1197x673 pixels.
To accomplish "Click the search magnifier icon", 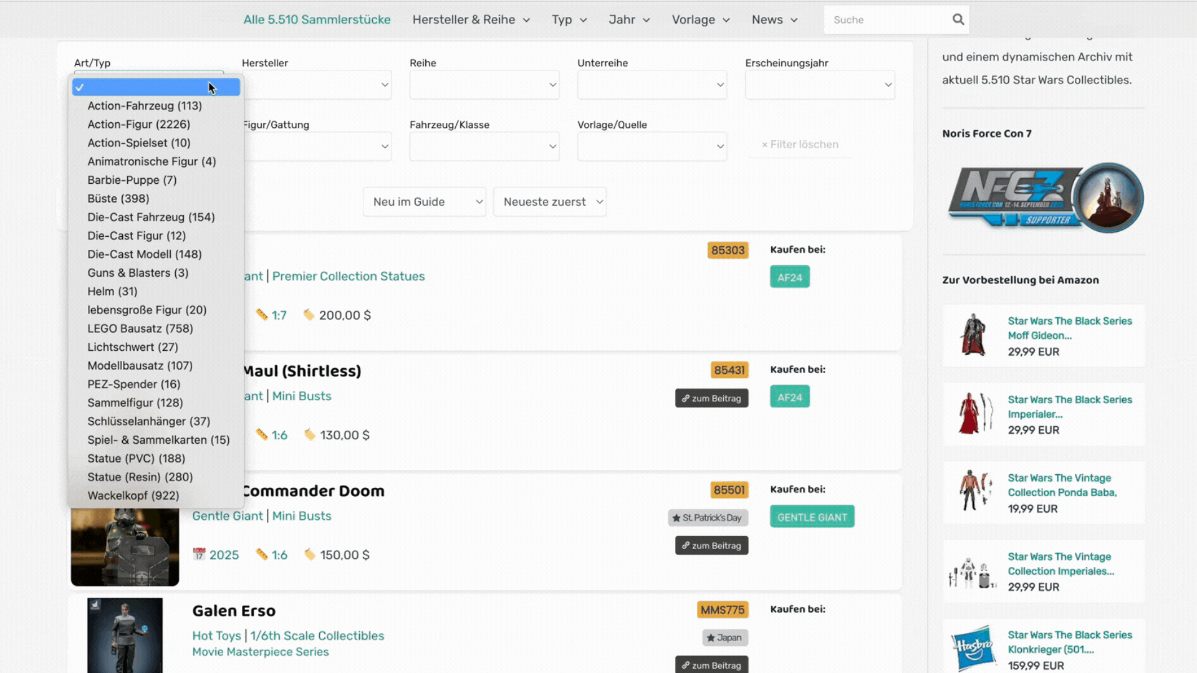I will [958, 20].
